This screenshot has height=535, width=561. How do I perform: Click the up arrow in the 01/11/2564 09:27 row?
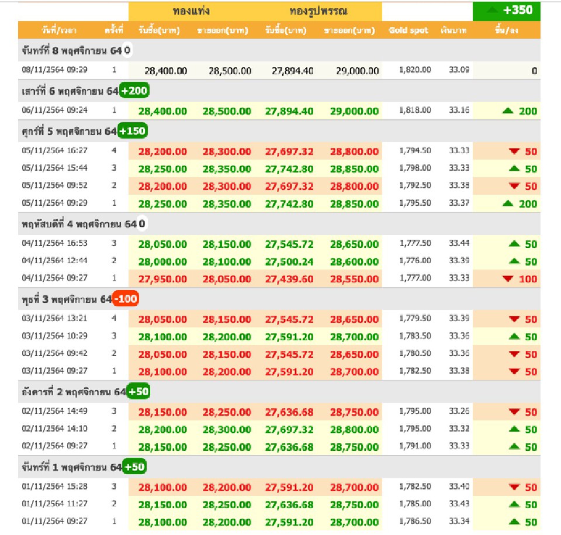click(x=514, y=522)
